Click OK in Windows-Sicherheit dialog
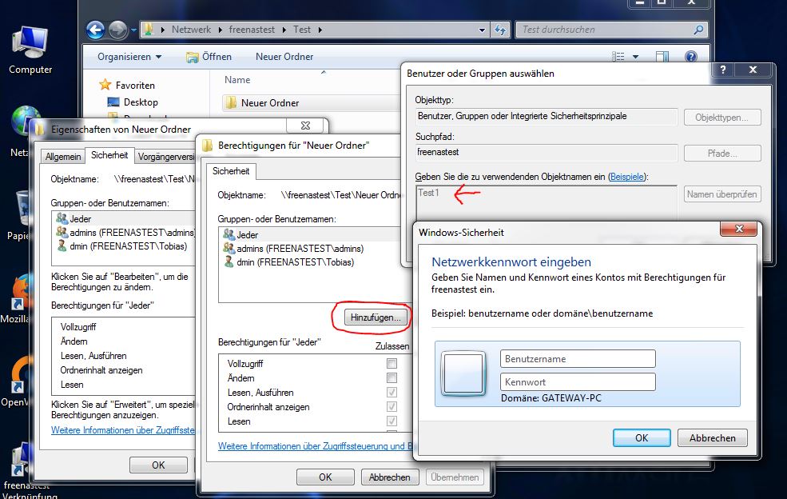This screenshot has height=499, width=787. click(x=642, y=437)
